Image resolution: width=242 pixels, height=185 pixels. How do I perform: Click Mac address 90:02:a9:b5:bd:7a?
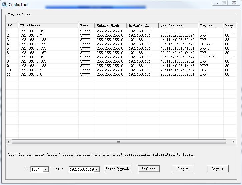(x=177, y=57)
